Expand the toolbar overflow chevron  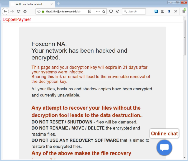176,11
